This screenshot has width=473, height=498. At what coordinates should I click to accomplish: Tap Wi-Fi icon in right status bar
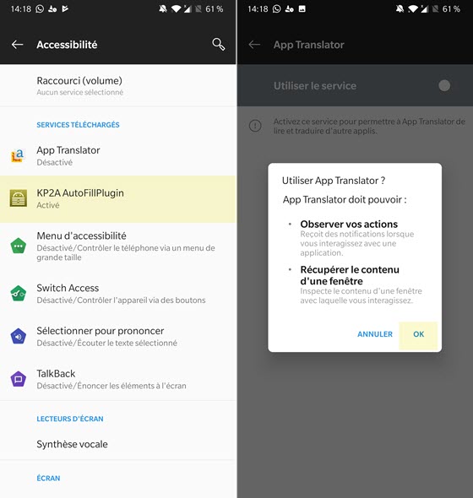point(412,9)
